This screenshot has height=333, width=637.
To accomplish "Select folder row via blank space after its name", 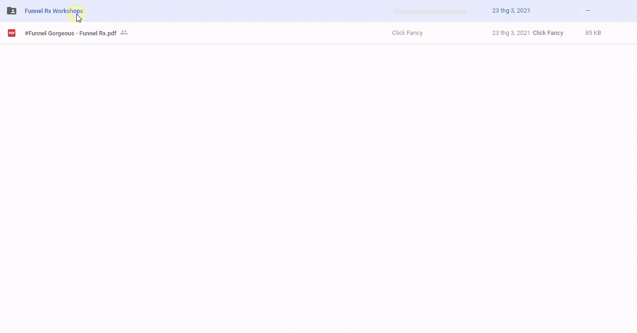I will (233, 11).
